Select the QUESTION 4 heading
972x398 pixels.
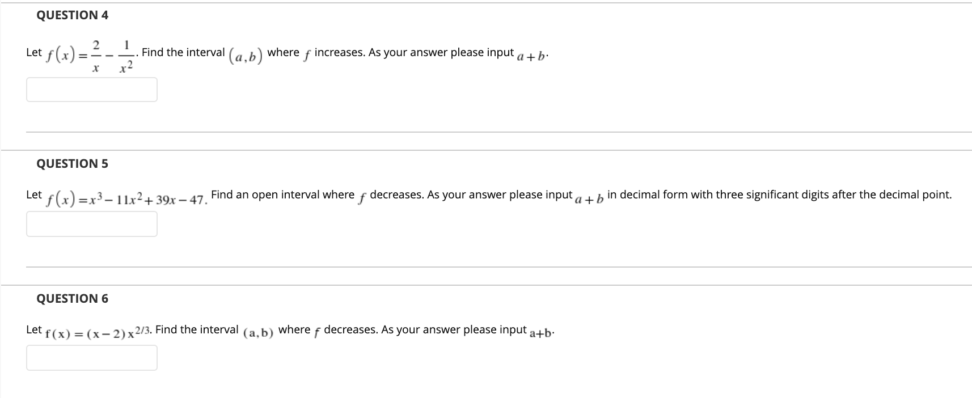(x=73, y=15)
